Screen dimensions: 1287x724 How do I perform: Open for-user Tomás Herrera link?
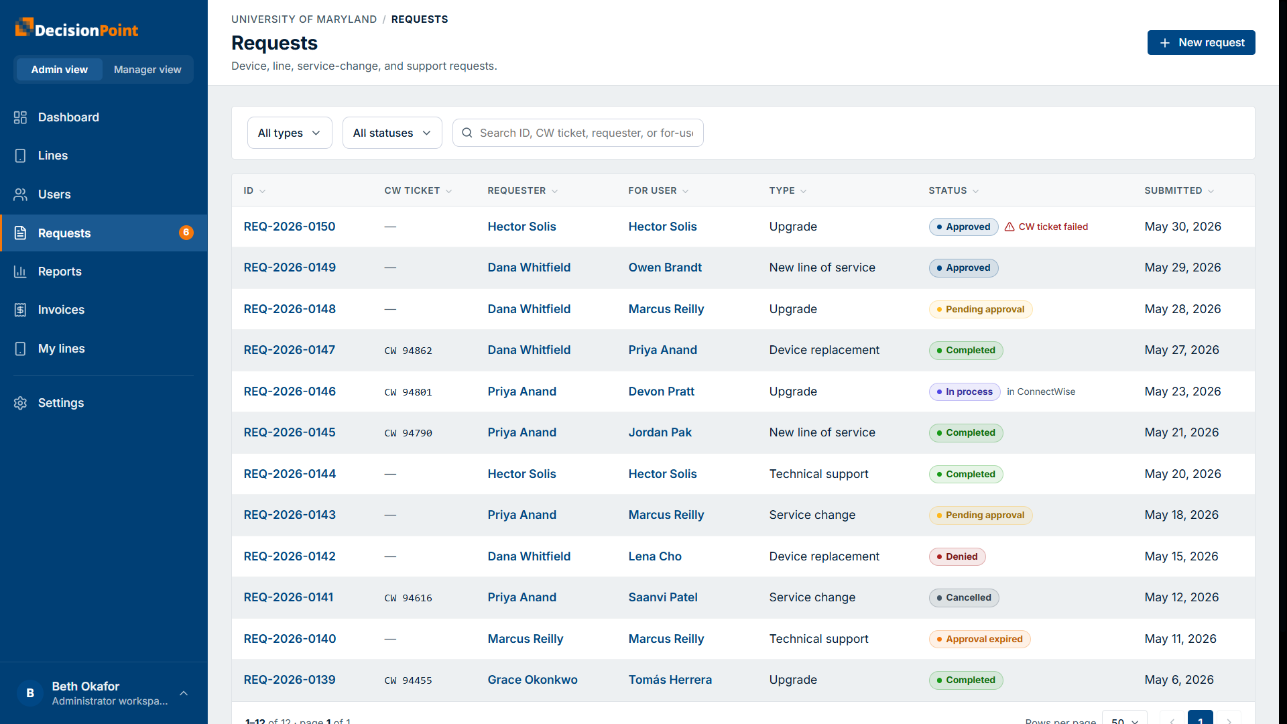click(x=670, y=680)
